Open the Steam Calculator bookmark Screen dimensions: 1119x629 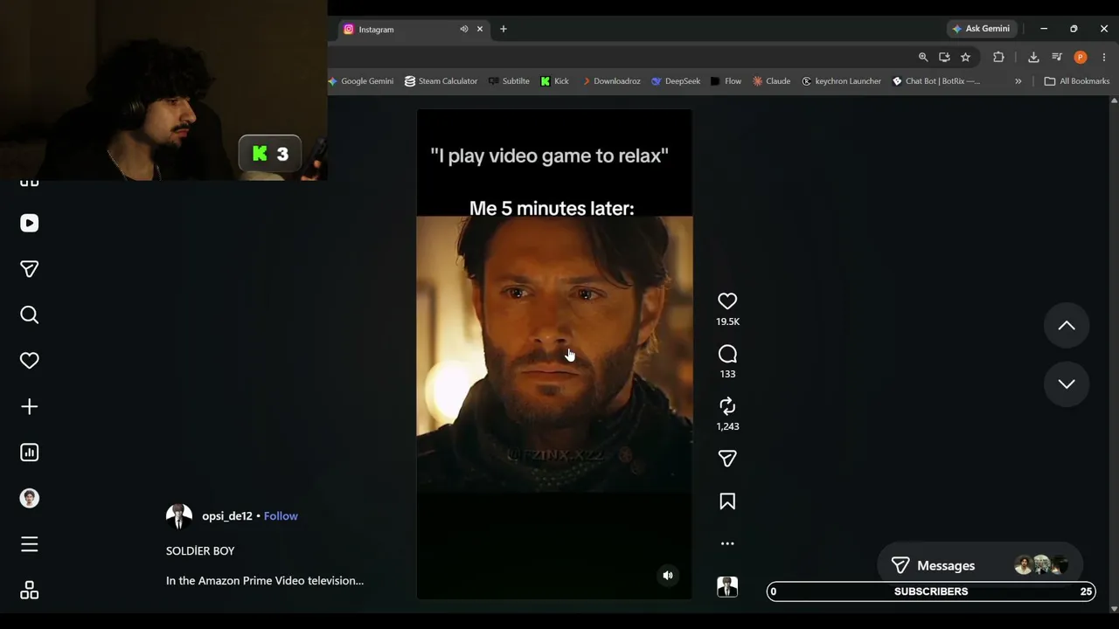[441, 81]
